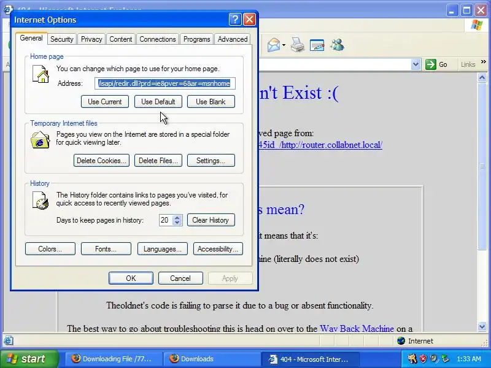Open the Mail icon dropdown arrow
Screen dimensions: 491x368
coord(284,45)
